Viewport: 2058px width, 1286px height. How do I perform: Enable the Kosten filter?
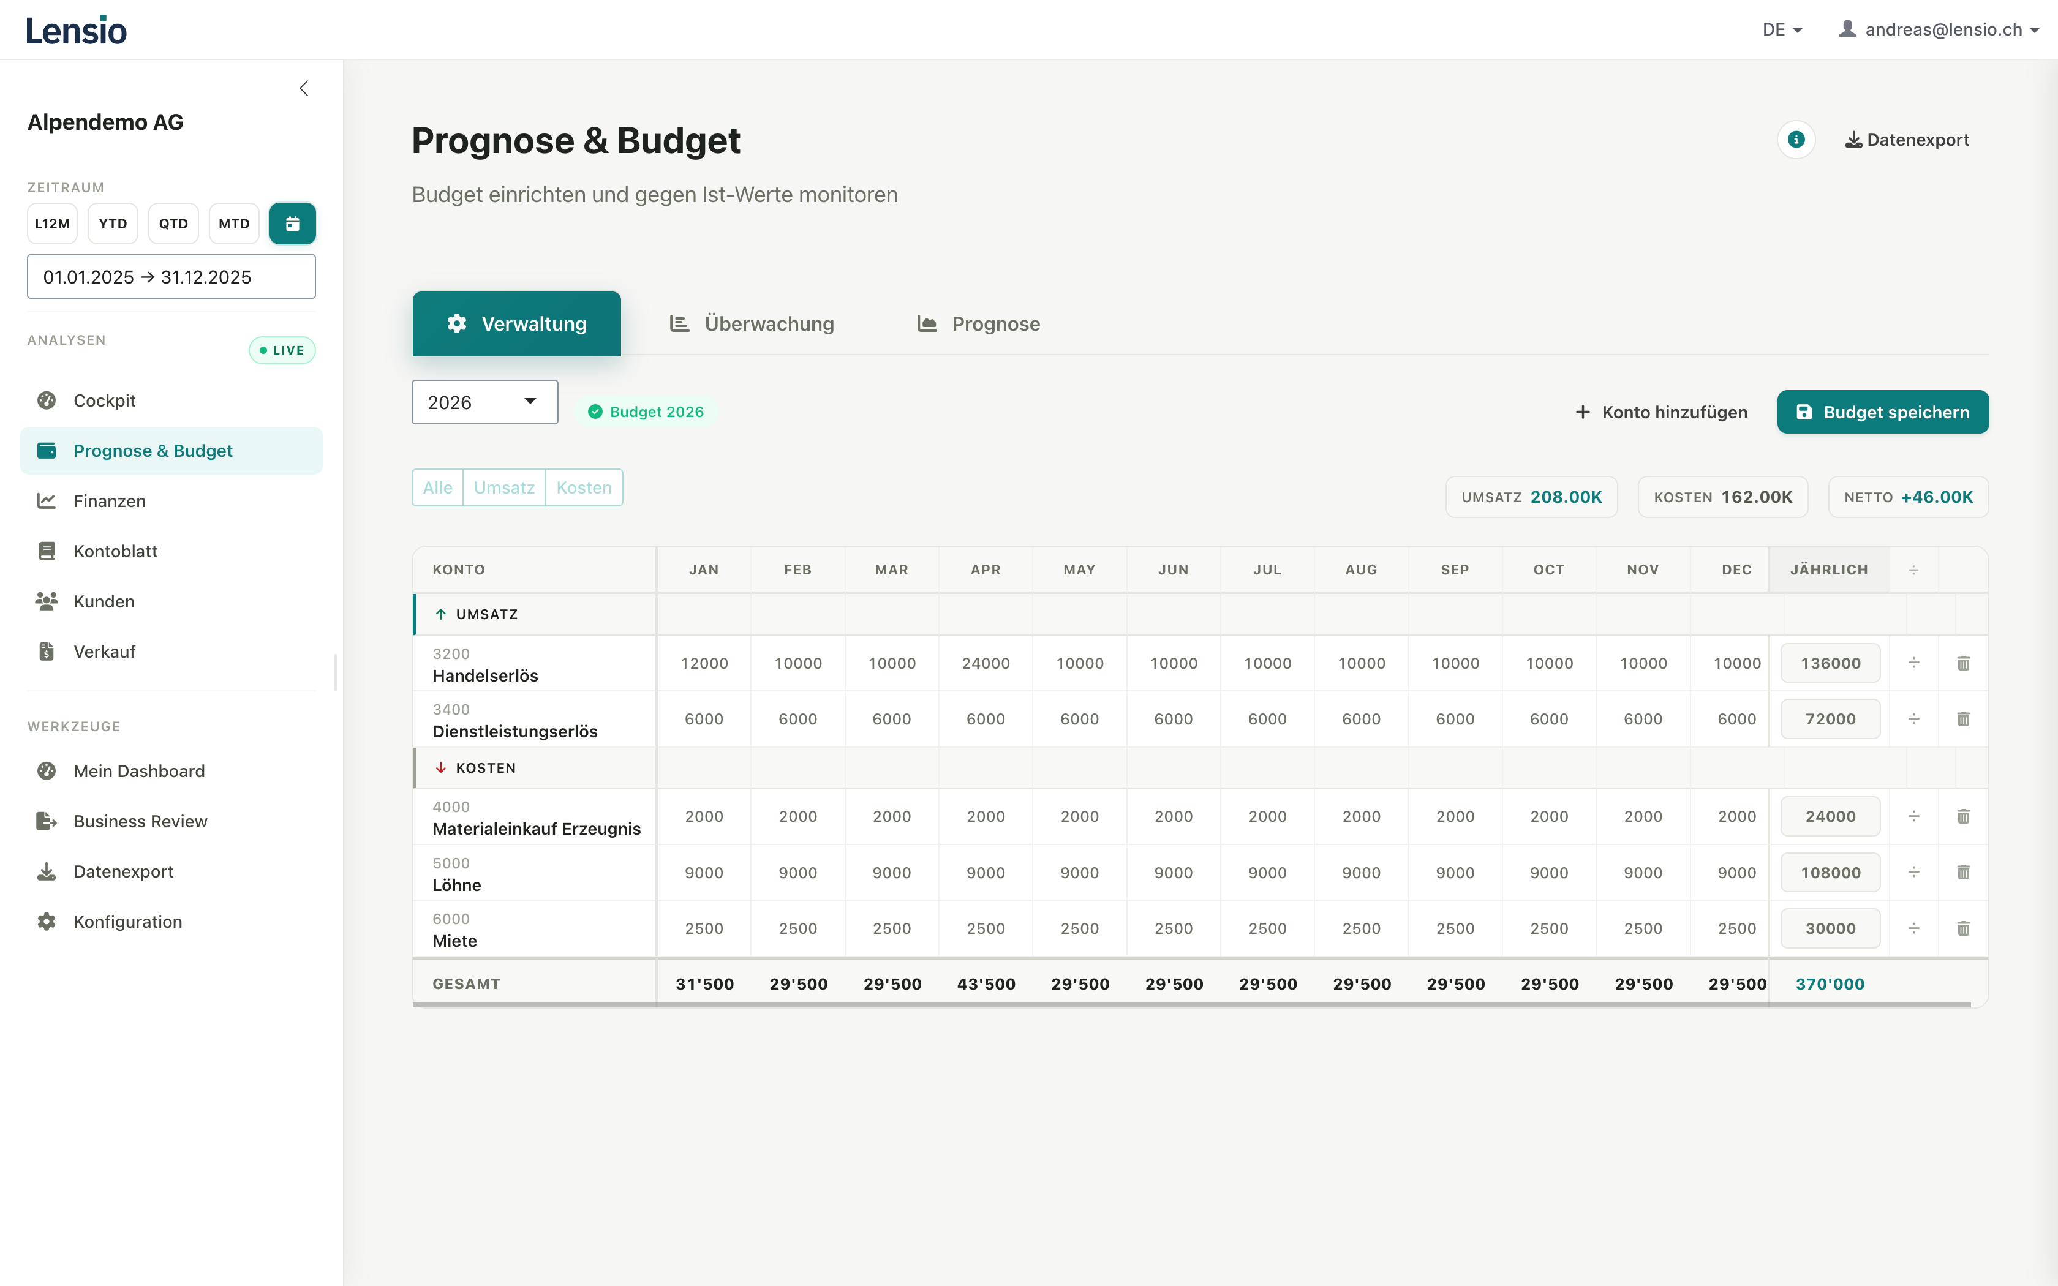point(584,487)
